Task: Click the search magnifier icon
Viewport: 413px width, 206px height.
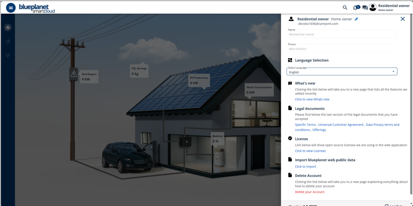Action: click(345, 8)
